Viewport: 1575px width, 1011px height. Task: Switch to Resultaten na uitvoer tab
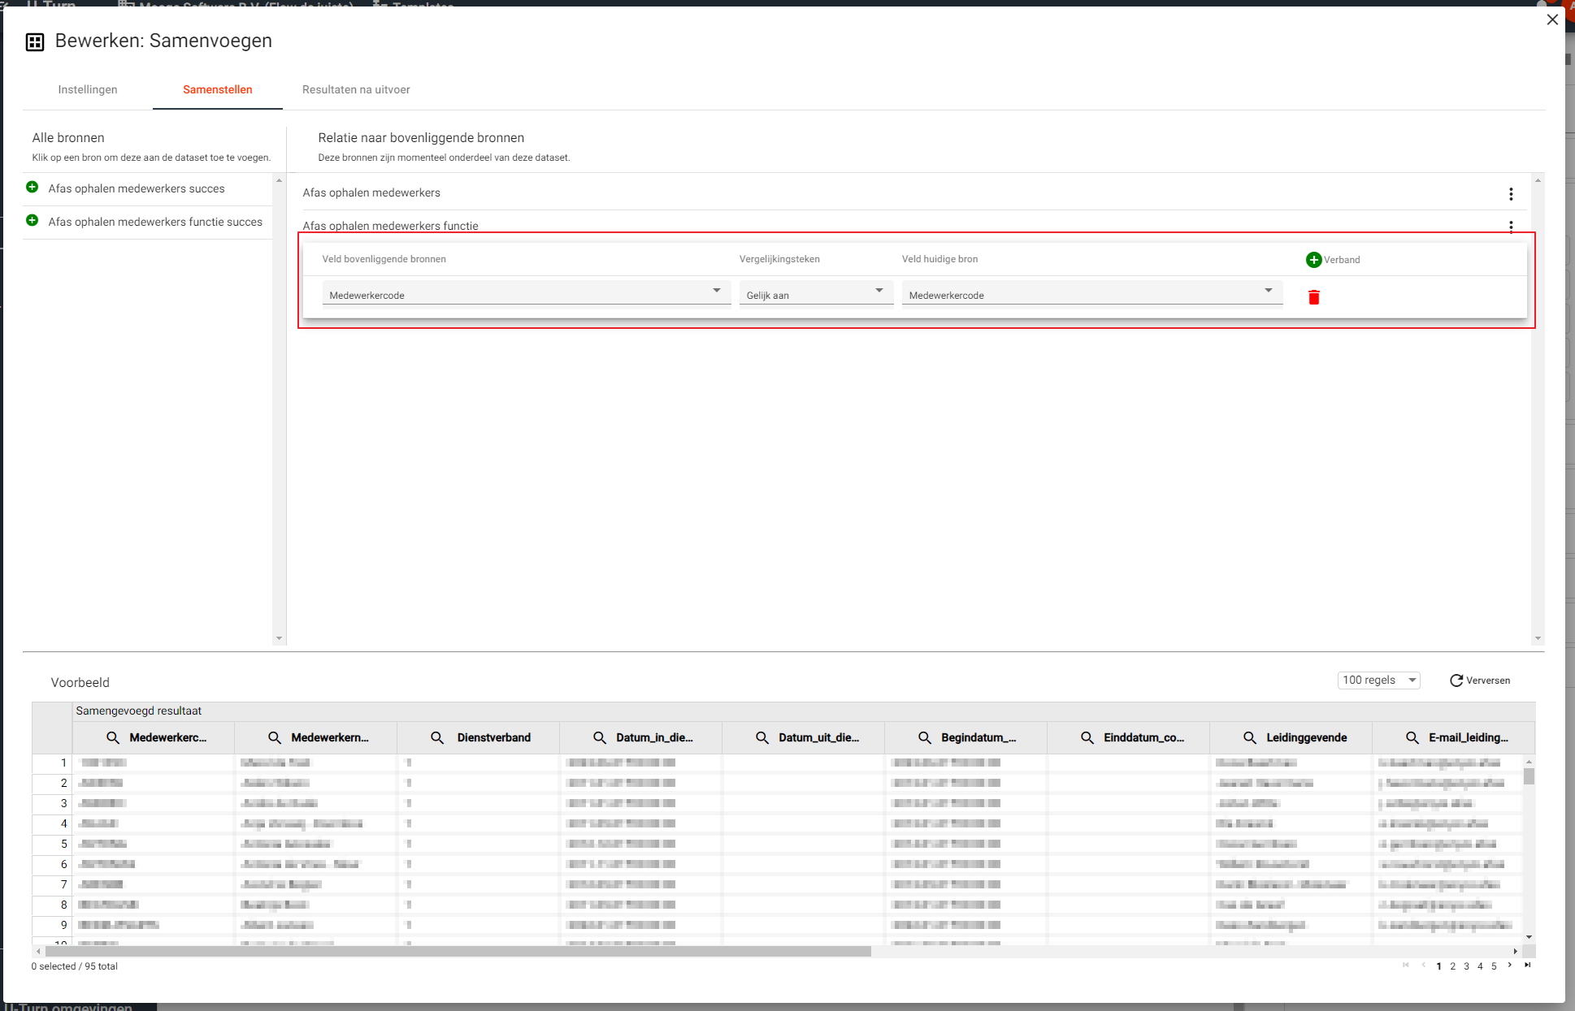[x=356, y=89]
